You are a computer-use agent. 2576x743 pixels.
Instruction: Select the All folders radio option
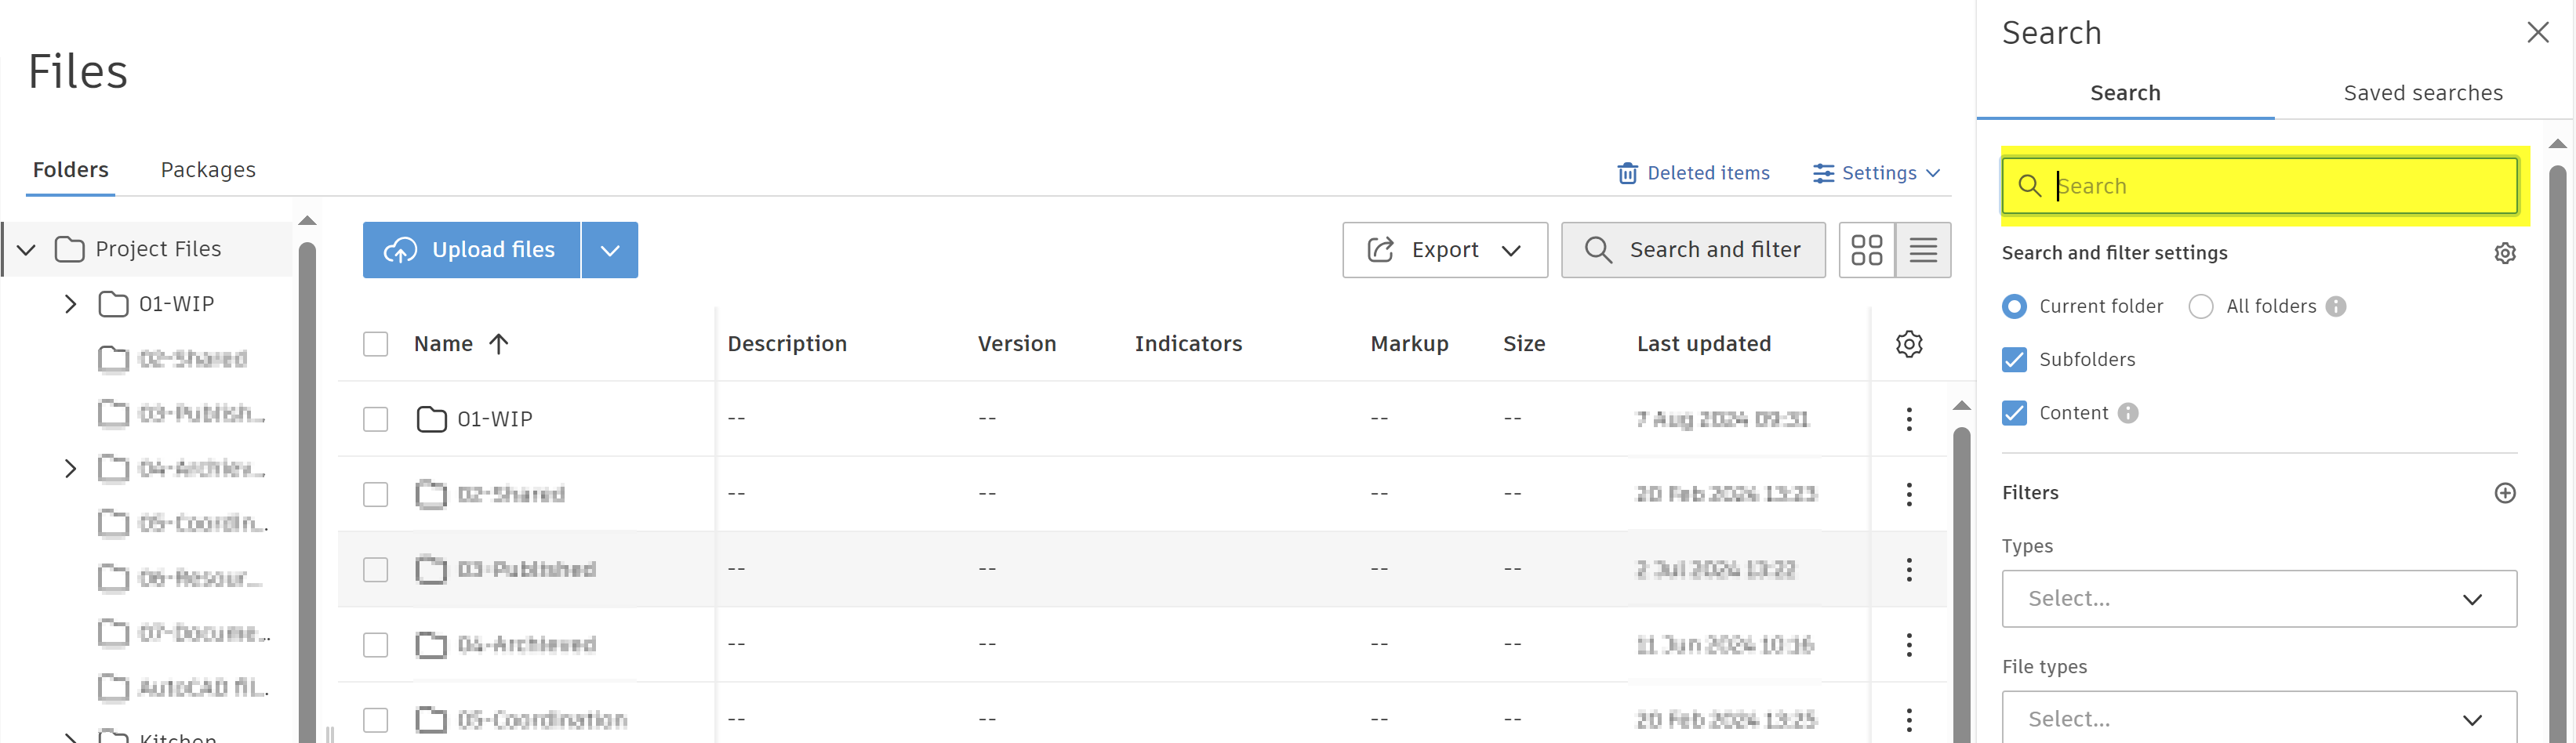click(x=2200, y=307)
